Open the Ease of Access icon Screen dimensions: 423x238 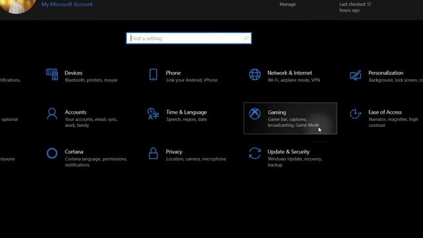pyautogui.click(x=356, y=114)
